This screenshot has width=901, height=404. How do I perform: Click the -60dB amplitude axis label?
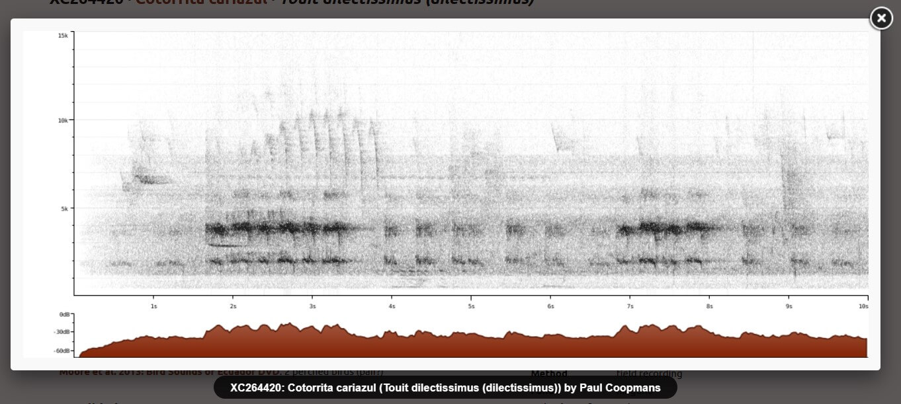pos(64,351)
